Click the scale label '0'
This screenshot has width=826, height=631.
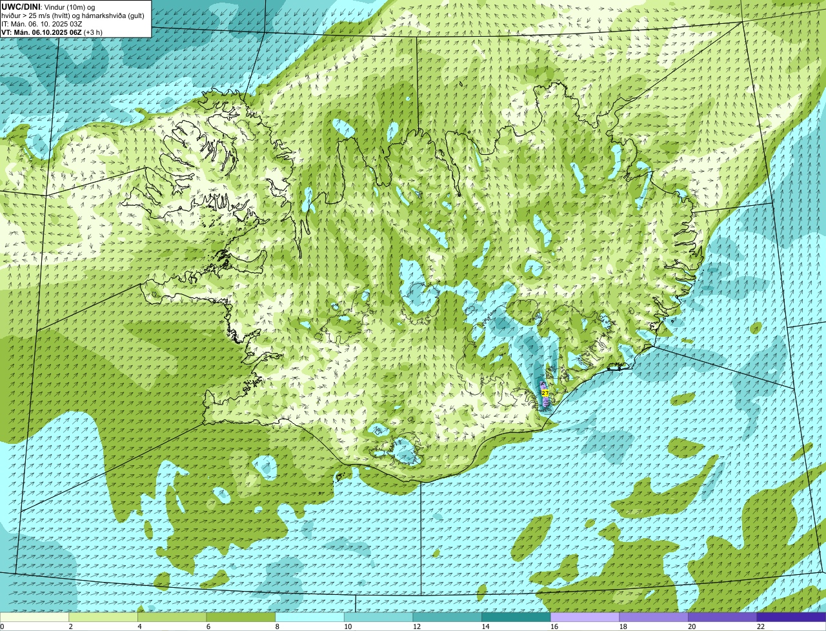tap(2, 626)
